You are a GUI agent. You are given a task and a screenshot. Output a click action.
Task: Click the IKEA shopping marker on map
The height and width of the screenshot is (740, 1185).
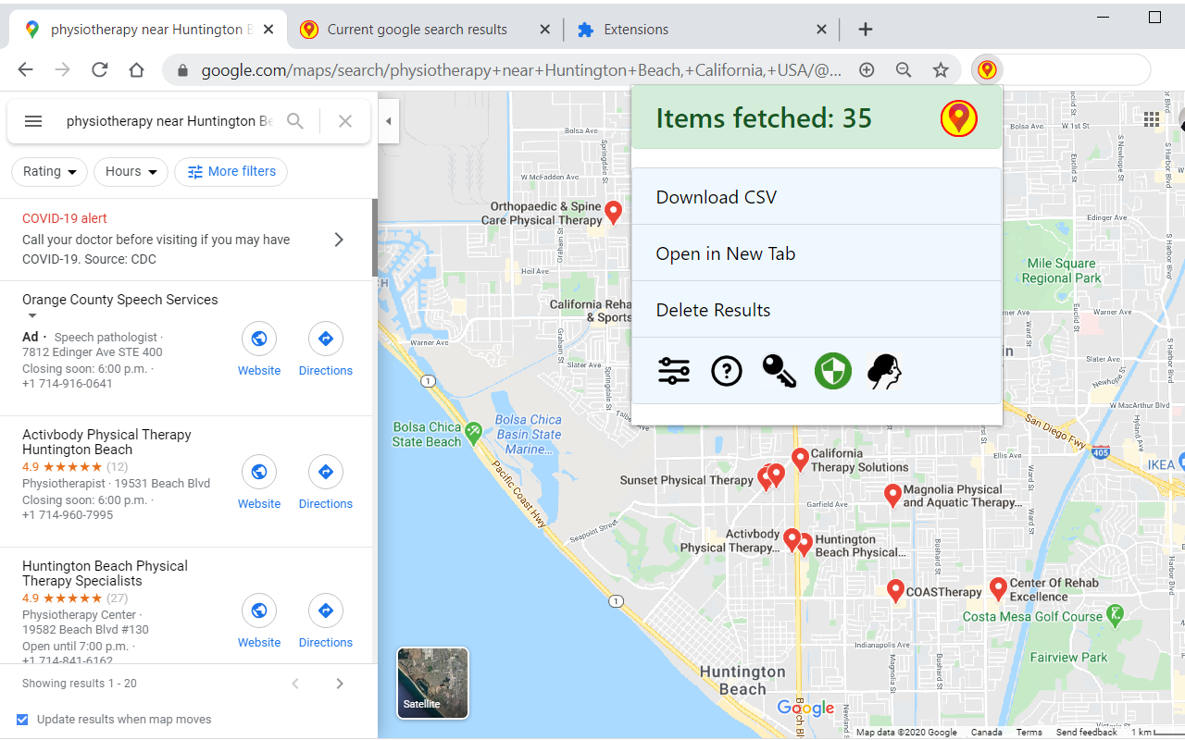(1181, 464)
